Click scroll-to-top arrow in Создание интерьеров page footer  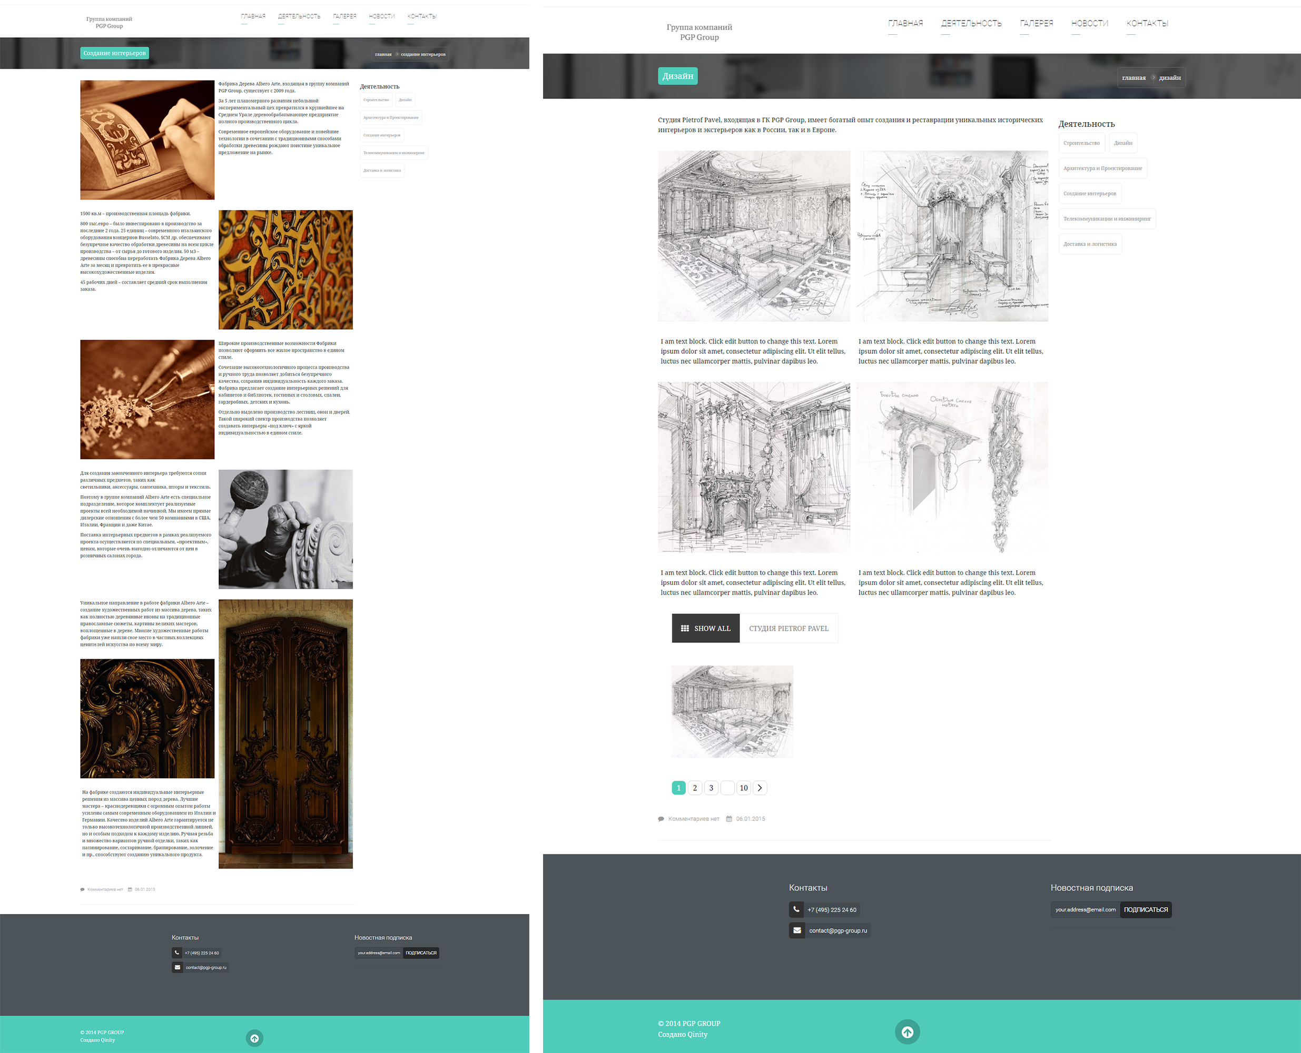click(254, 1038)
